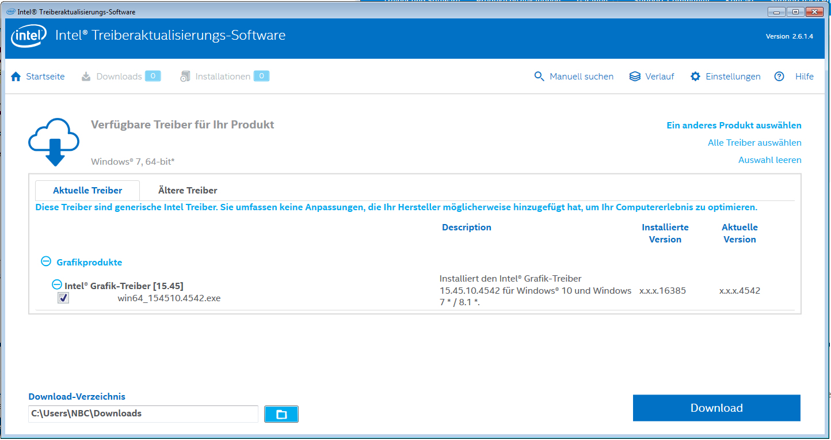Click the Download button

click(x=716, y=408)
